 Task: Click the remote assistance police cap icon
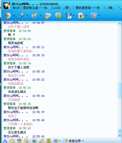point(69,16)
